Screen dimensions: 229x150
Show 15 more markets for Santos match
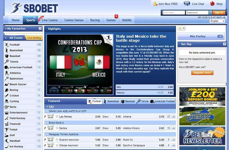point(169,128)
